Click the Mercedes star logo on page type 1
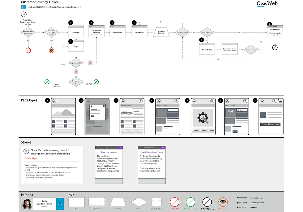Viewport: 303px width, 212px height. pos(54,101)
